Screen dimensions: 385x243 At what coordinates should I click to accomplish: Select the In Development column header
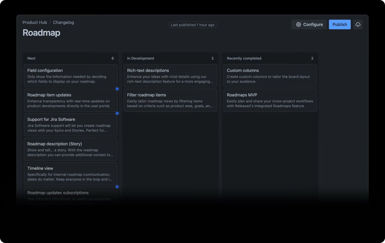141,58
